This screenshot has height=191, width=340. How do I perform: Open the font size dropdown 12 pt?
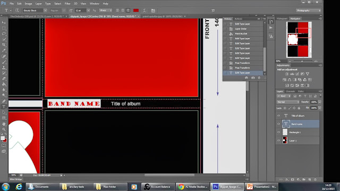click(88, 11)
